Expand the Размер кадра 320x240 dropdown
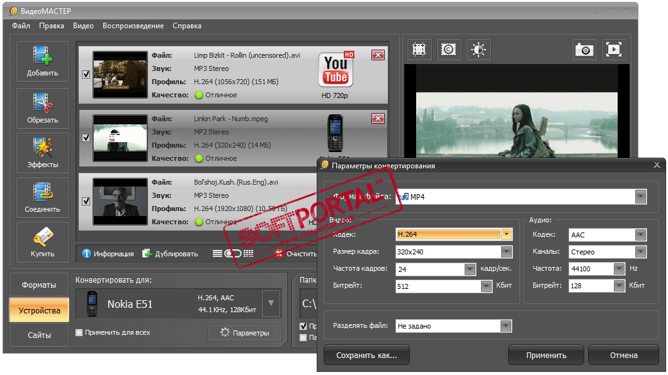 [506, 252]
